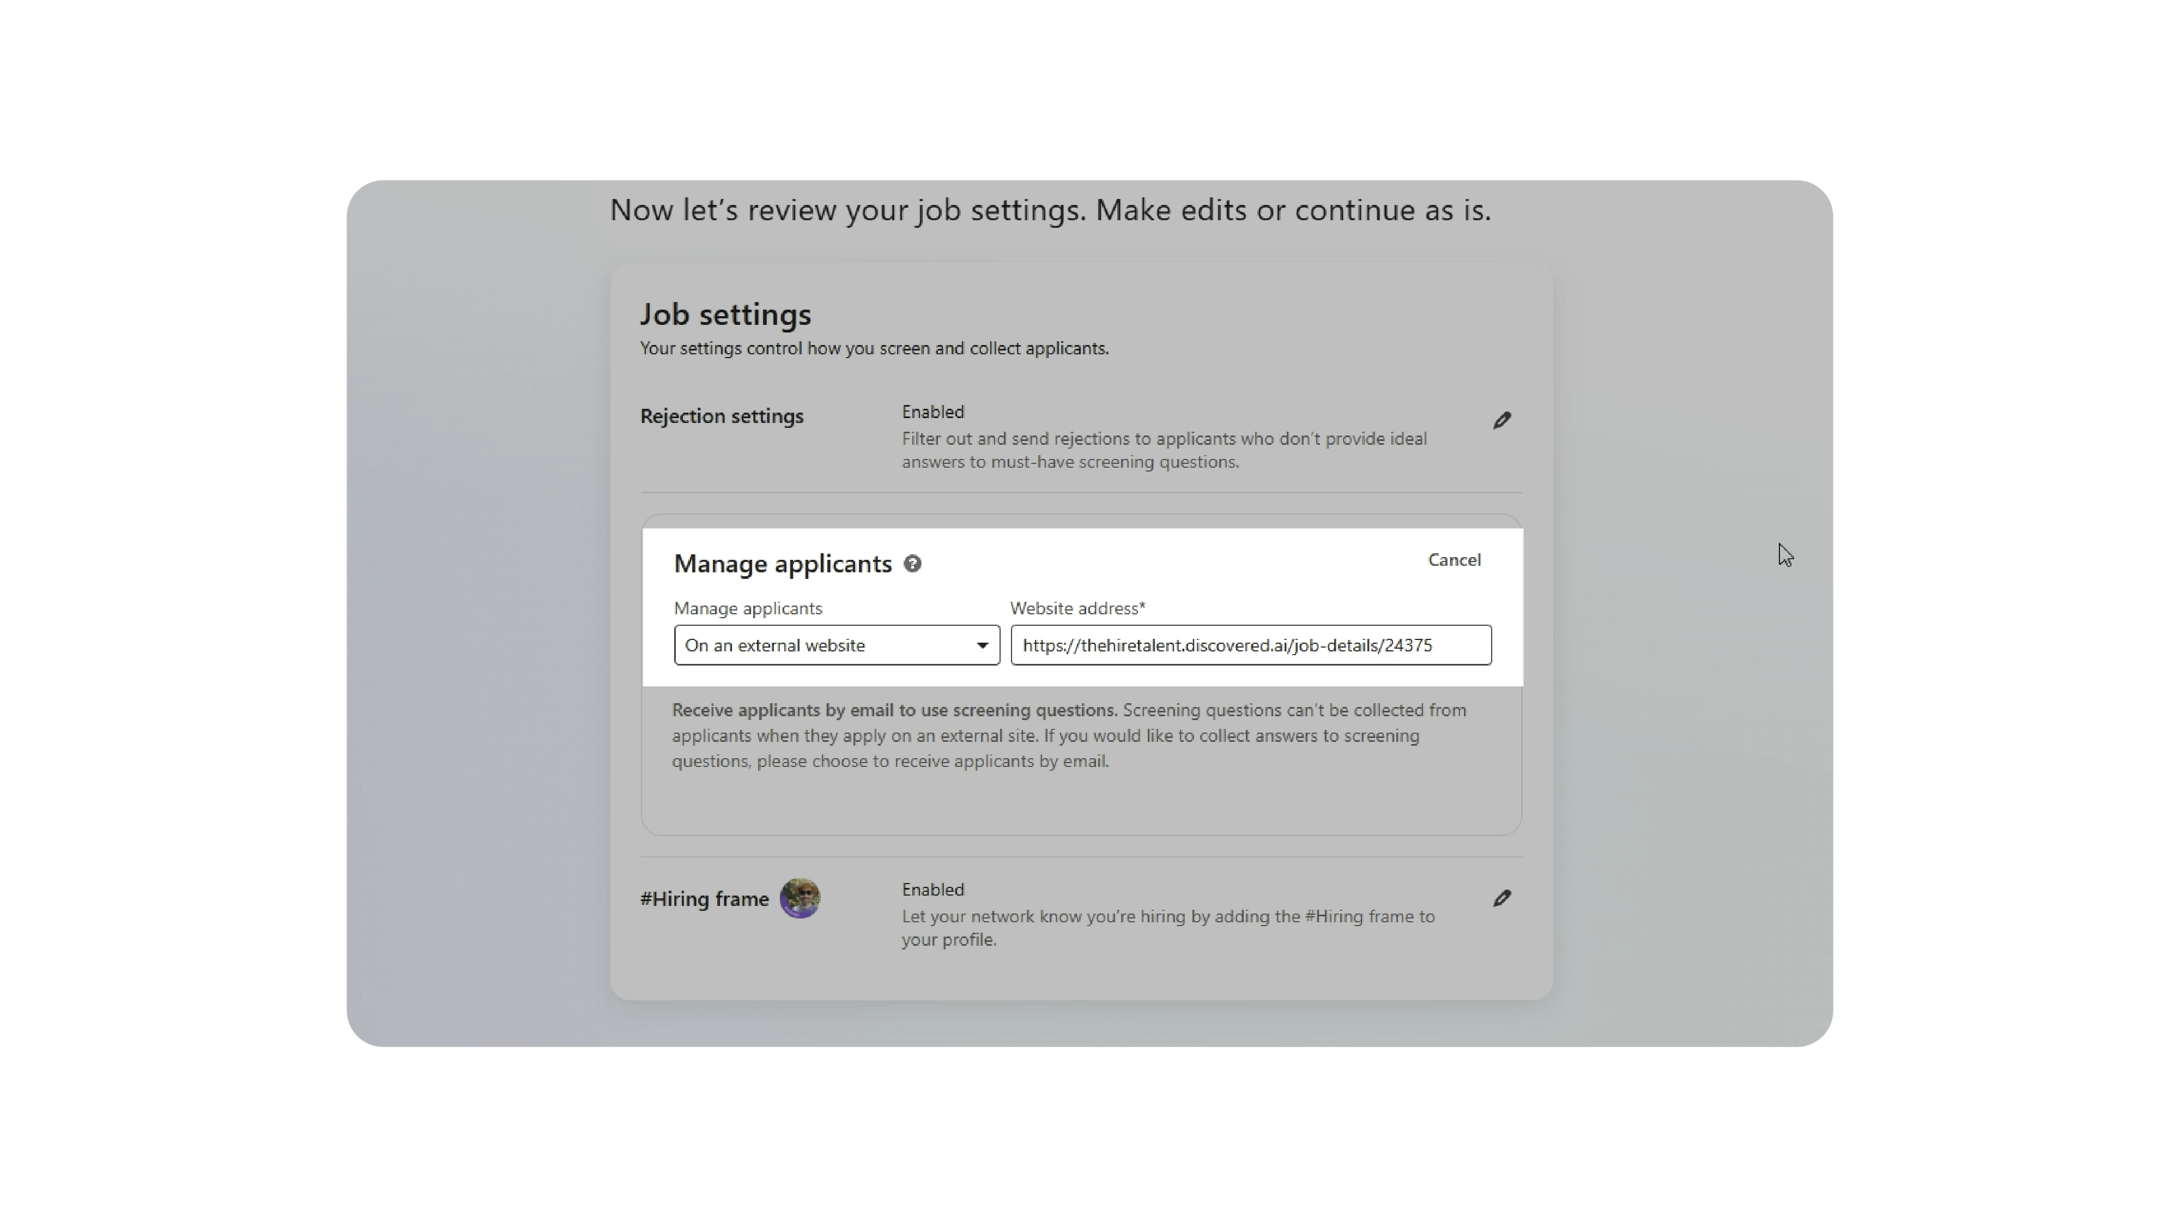Click the 'Website address*' field label
This screenshot has width=2180, height=1227.
[1077, 608]
